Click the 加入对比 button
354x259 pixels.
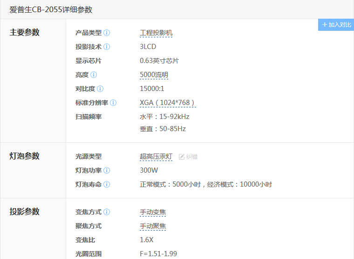(x=336, y=25)
